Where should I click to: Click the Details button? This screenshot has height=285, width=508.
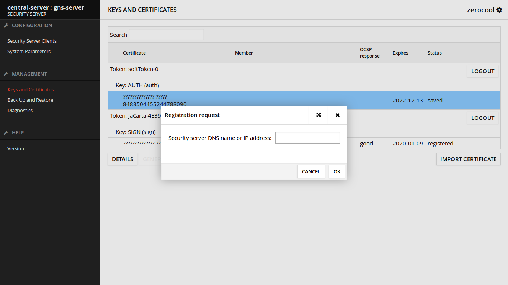point(122,159)
